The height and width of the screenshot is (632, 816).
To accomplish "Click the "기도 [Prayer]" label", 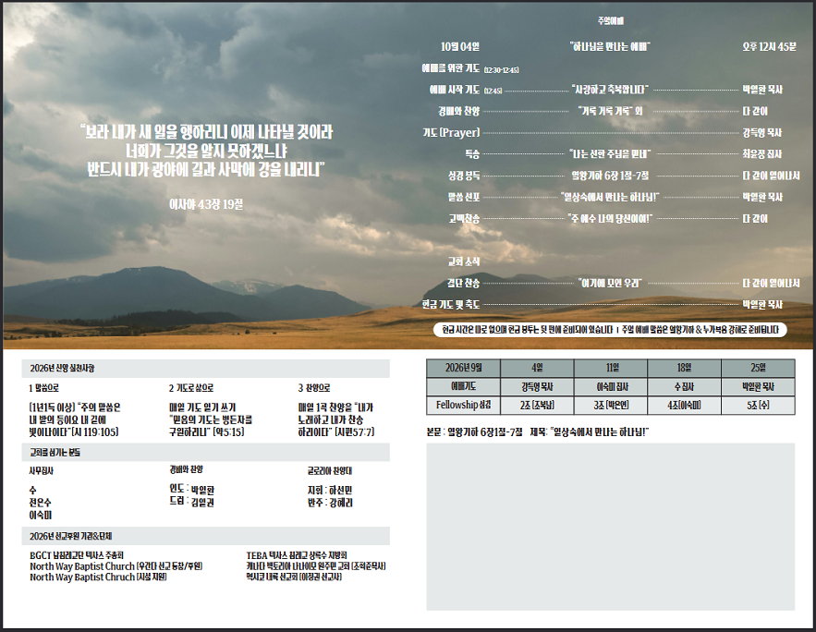I will (x=451, y=133).
